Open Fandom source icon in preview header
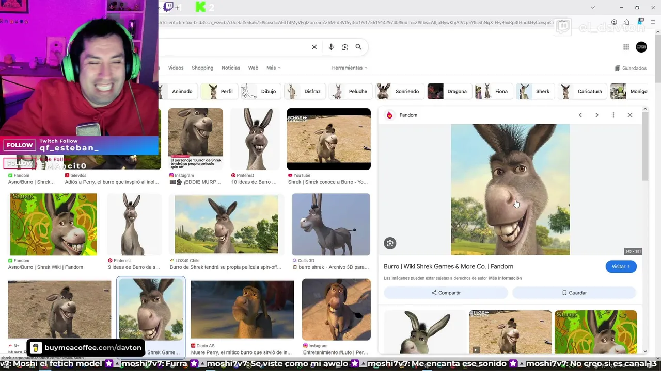This screenshot has width=661, height=371. coord(389,115)
